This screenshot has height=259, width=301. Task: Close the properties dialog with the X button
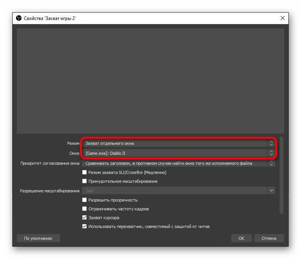coord(283,18)
